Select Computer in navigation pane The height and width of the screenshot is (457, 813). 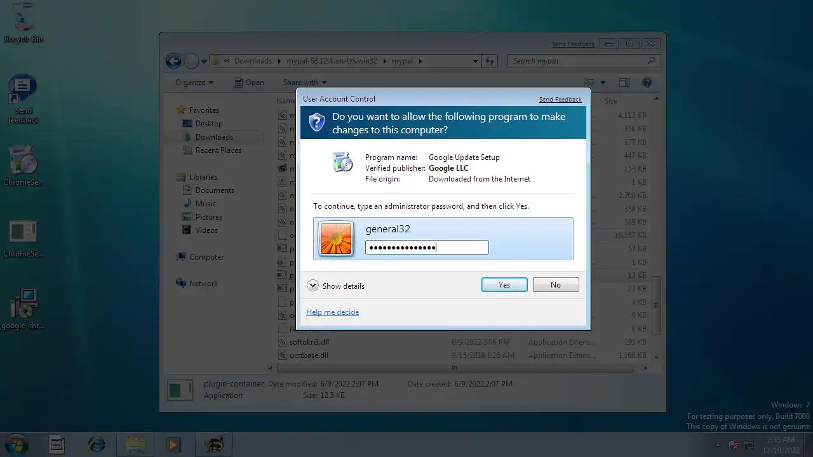click(206, 257)
